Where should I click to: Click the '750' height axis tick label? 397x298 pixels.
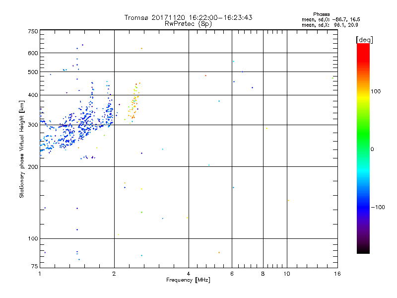pos(33,31)
